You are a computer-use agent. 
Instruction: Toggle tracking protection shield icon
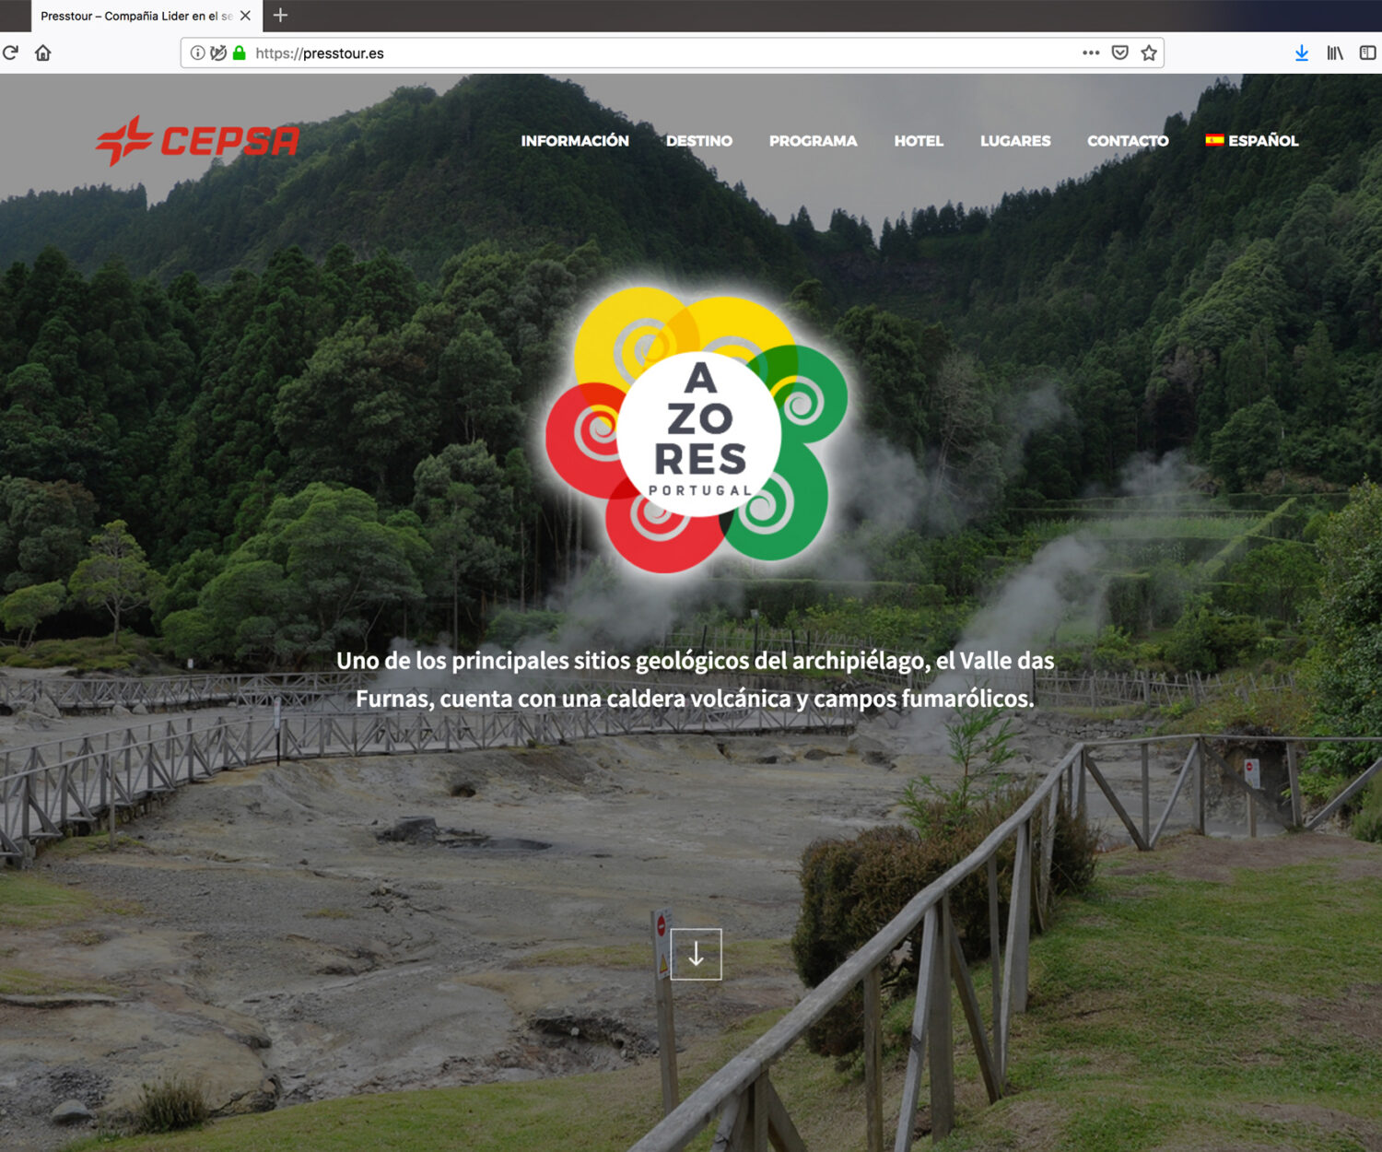click(218, 53)
